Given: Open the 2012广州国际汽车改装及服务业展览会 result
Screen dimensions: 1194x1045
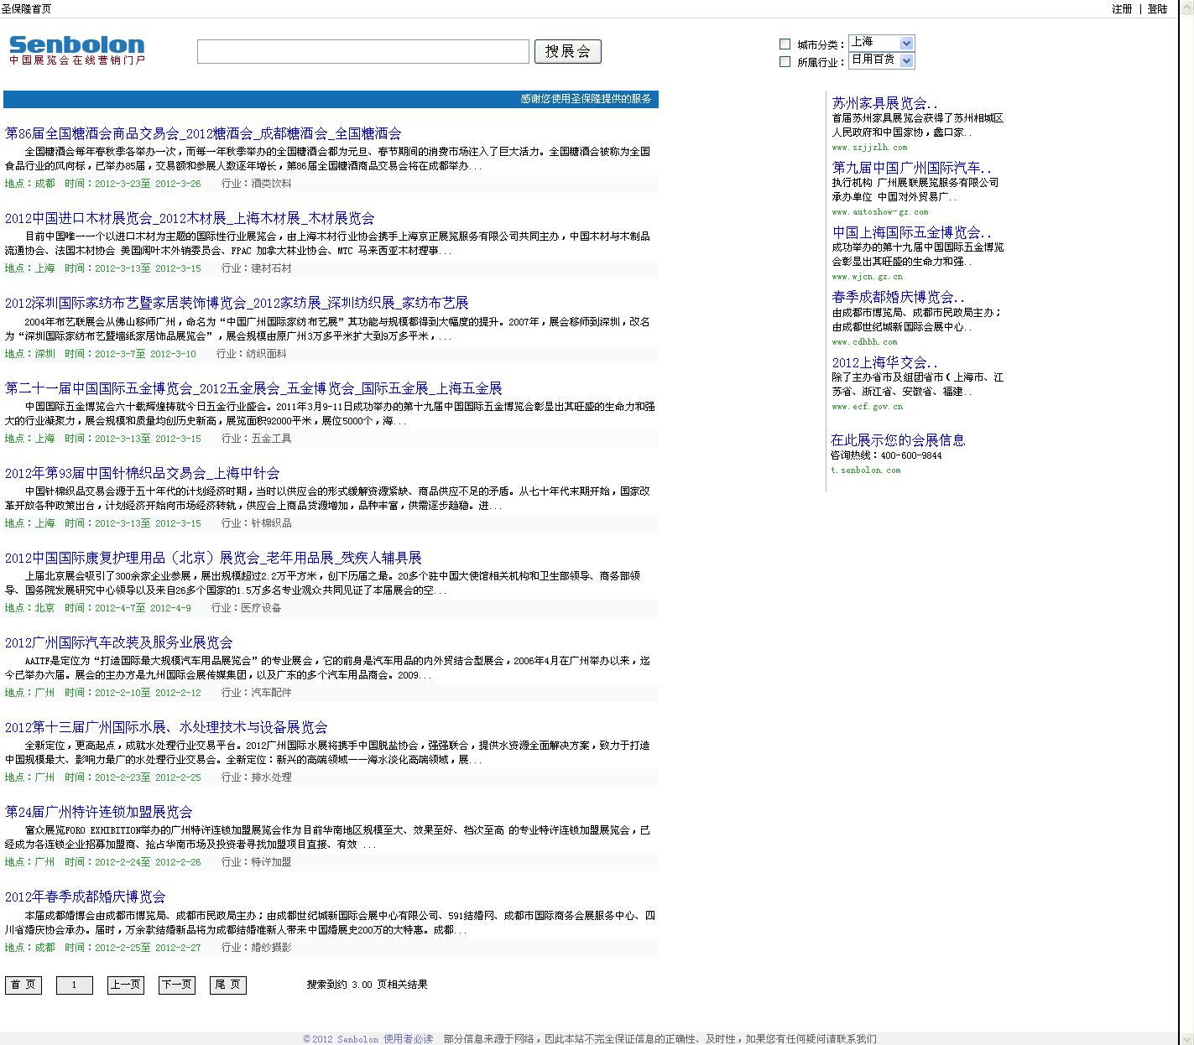Looking at the screenshot, I should click(119, 642).
